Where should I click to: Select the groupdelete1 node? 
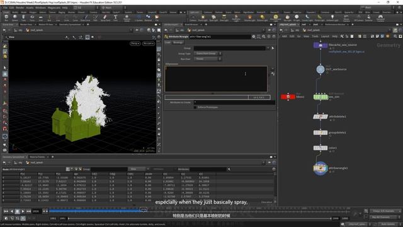pyautogui.click(x=321, y=132)
